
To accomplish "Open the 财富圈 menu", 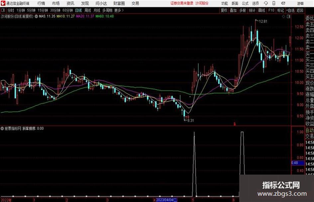I will pyautogui.click(x=119, y=3).
